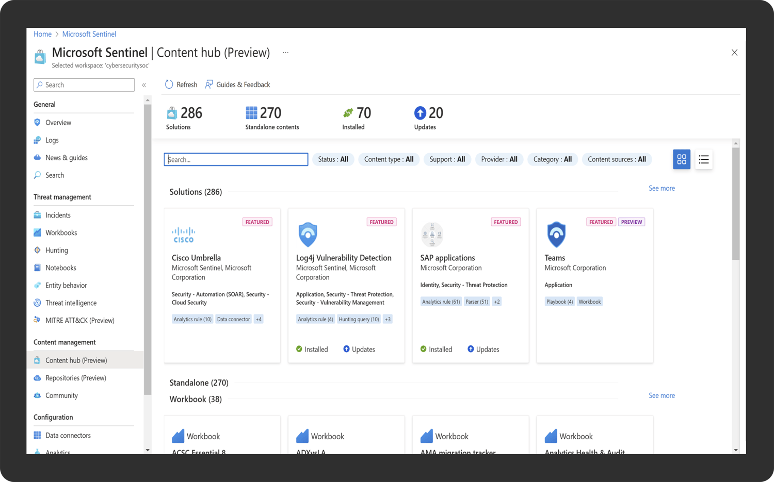774x482 pixels.
Task: See more Solutions
Action: pyautogui.click(x=662, y=188)
